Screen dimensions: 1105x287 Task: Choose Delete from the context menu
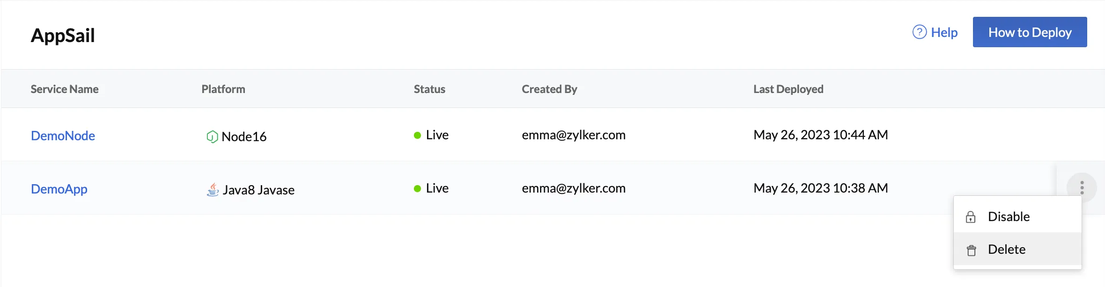[x=1017, y=249]
